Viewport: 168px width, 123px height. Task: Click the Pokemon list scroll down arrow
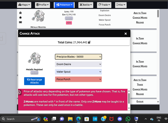click(x=158, y=102)
